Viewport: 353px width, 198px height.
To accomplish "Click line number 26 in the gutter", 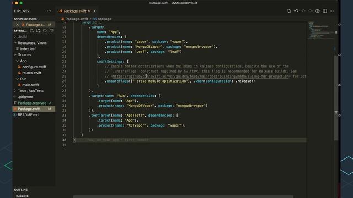I will pyautogui.click(x=64, y=81).
